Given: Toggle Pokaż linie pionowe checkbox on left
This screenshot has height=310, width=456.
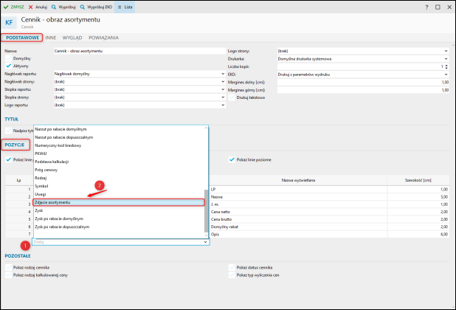Looking at the screenshot, I should [x=8, y=159].
